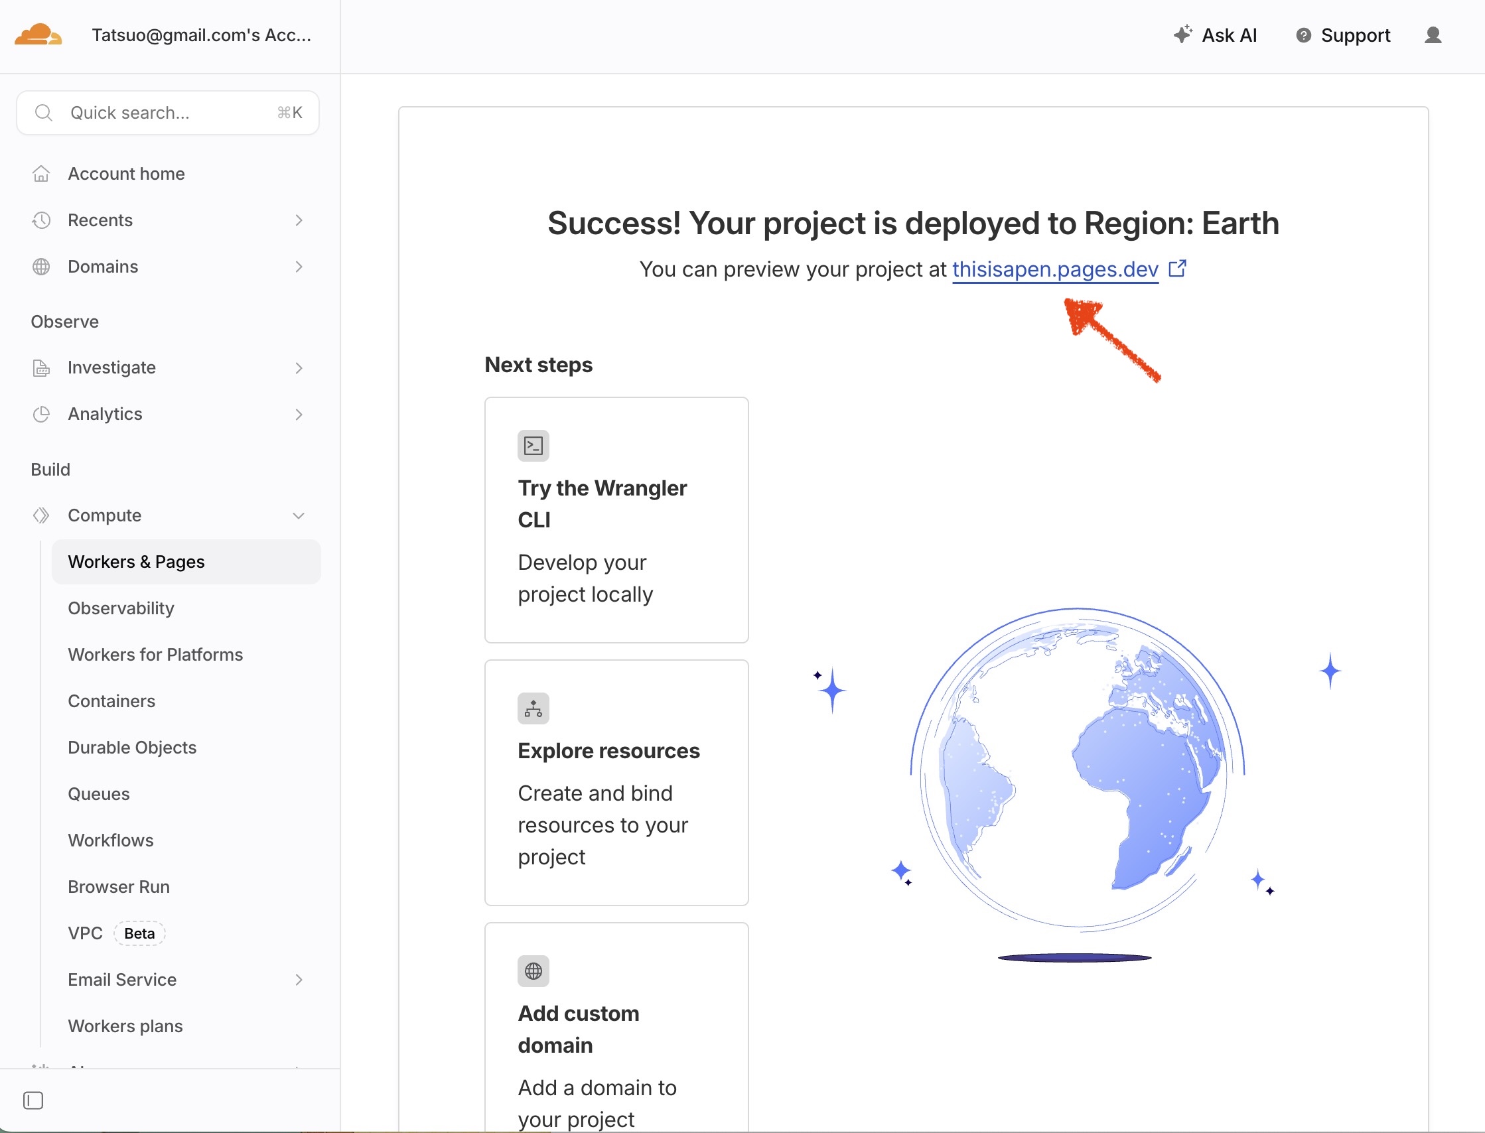
Task: Open Workers plans page
Action: [125, 1026]
